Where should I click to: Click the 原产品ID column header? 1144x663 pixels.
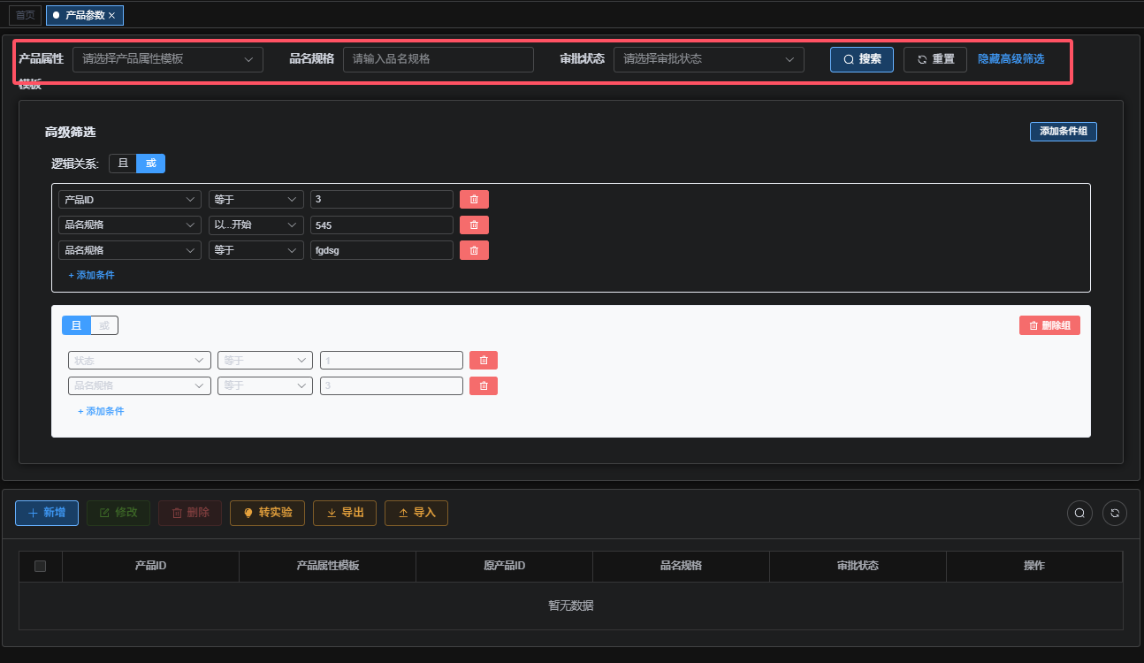pos(504,566)
